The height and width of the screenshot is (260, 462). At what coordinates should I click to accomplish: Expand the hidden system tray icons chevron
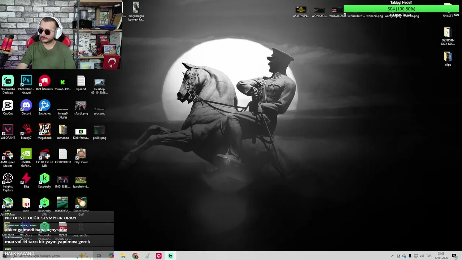(393, 256)
